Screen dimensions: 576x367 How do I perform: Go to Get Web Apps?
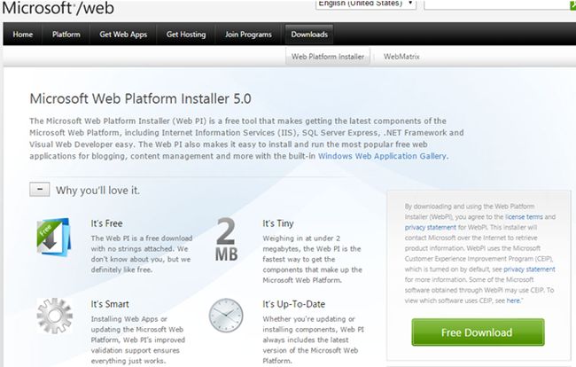click(123, 35)
